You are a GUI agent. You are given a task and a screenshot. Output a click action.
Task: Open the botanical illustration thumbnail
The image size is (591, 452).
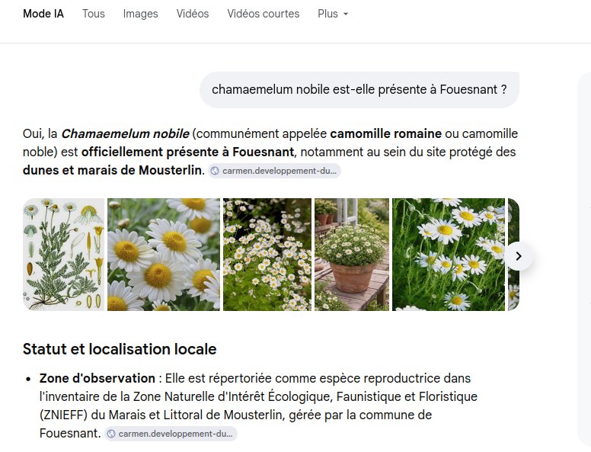(63, 255)
